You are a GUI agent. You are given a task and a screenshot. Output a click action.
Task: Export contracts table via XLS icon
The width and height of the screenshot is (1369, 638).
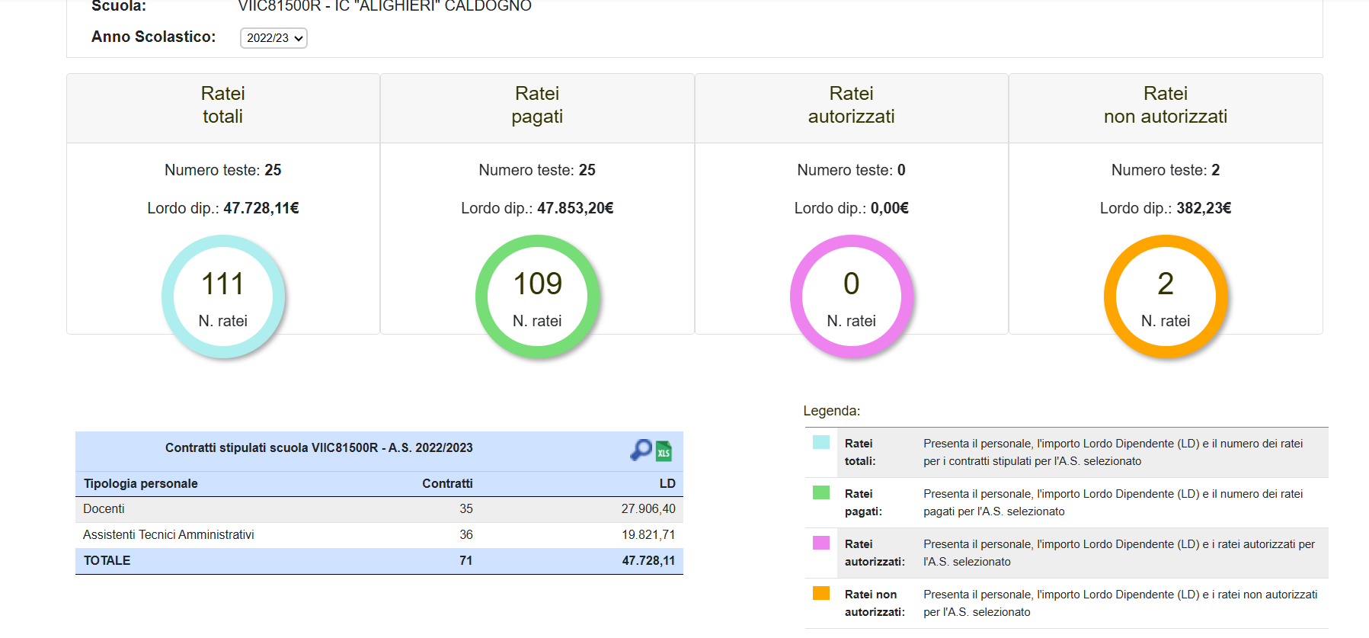click(664, 451)
